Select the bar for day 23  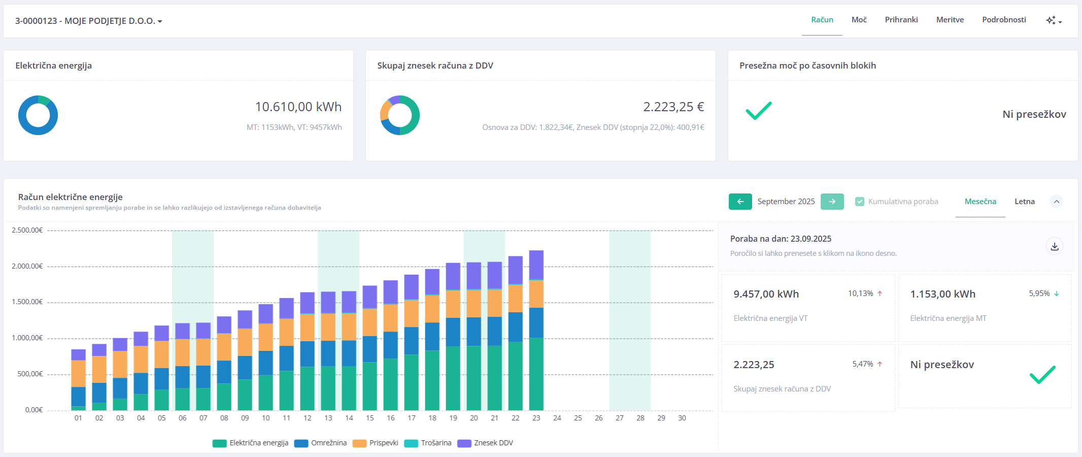coord(536,330)
